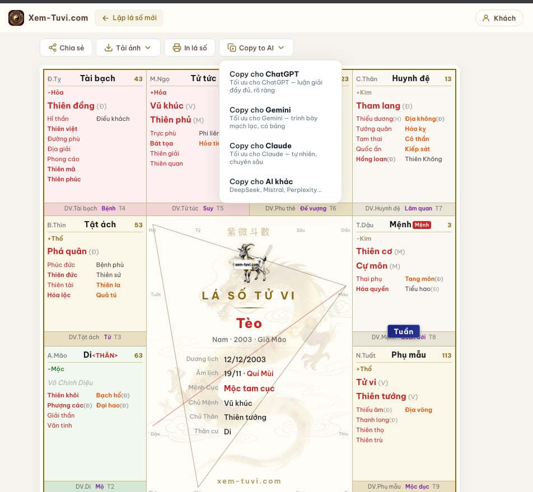This screenshot has height=492, width=533.
Task: Click the Phá quân star name
Action: coord(67,251)
